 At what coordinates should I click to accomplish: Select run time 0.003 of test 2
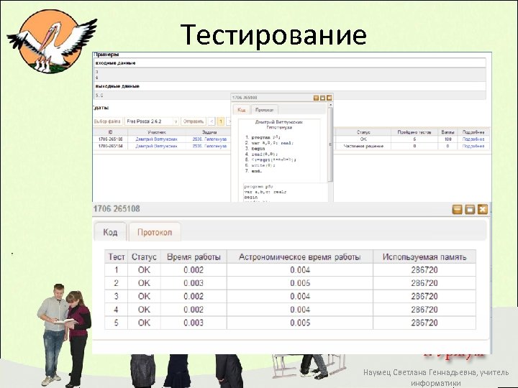click(194, 283)
